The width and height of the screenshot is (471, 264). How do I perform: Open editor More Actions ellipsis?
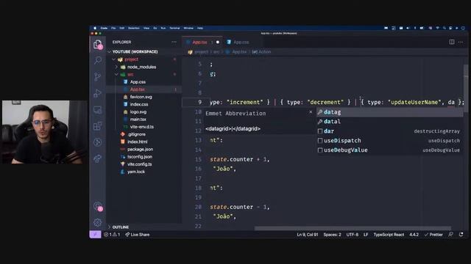461,42
